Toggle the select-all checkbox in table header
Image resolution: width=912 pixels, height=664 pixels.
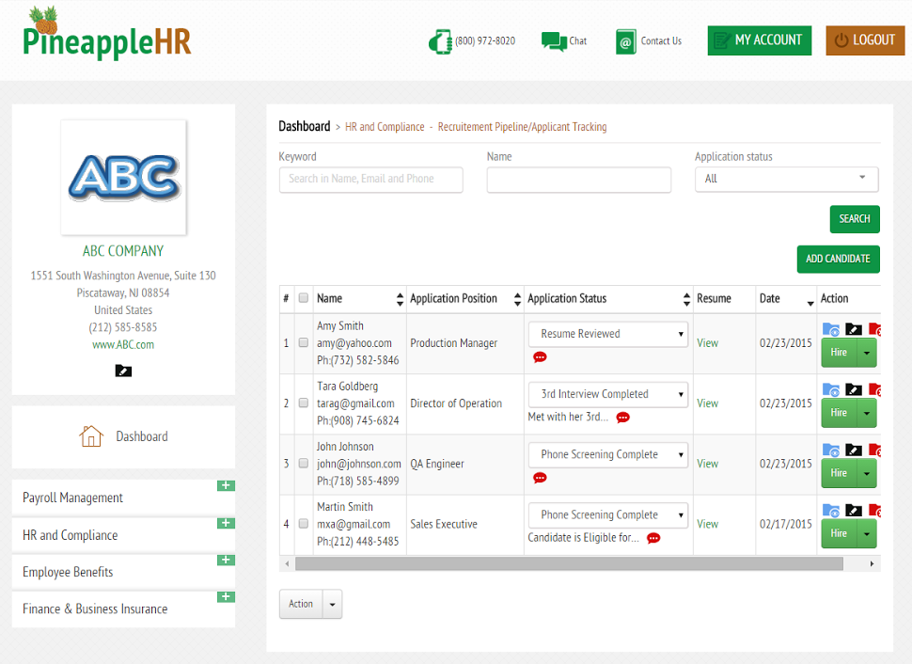pyautogui.click(x=303, y=298)
